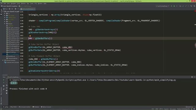This screenshot has height=110, width=196.
Task: Open the View menu
Action: click(8, 3)
